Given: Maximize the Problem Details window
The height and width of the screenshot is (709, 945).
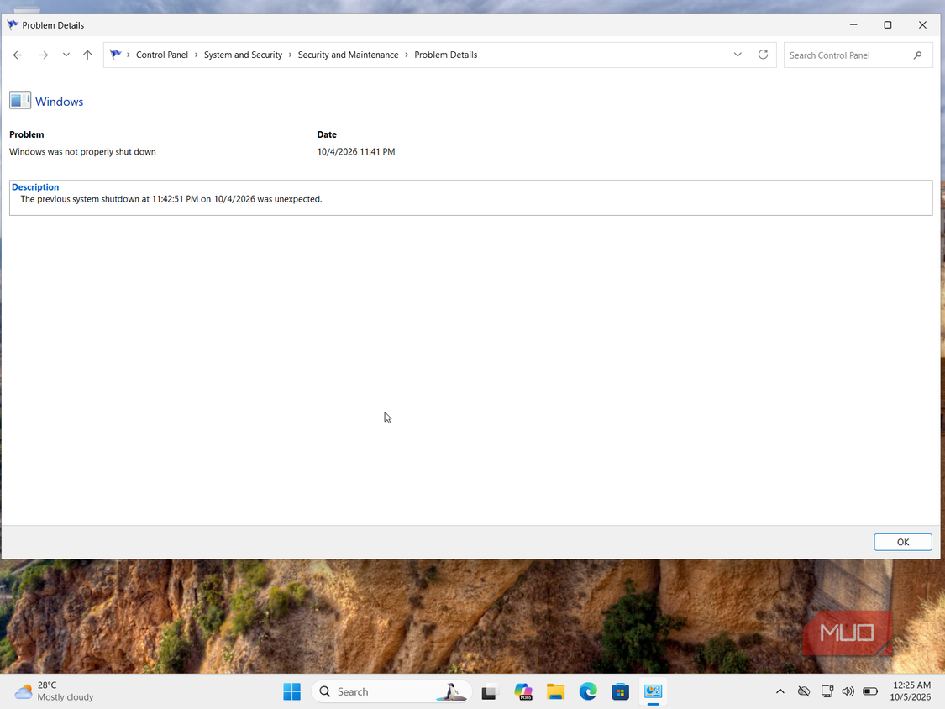Looking at the screenshot, I should 888,24.
